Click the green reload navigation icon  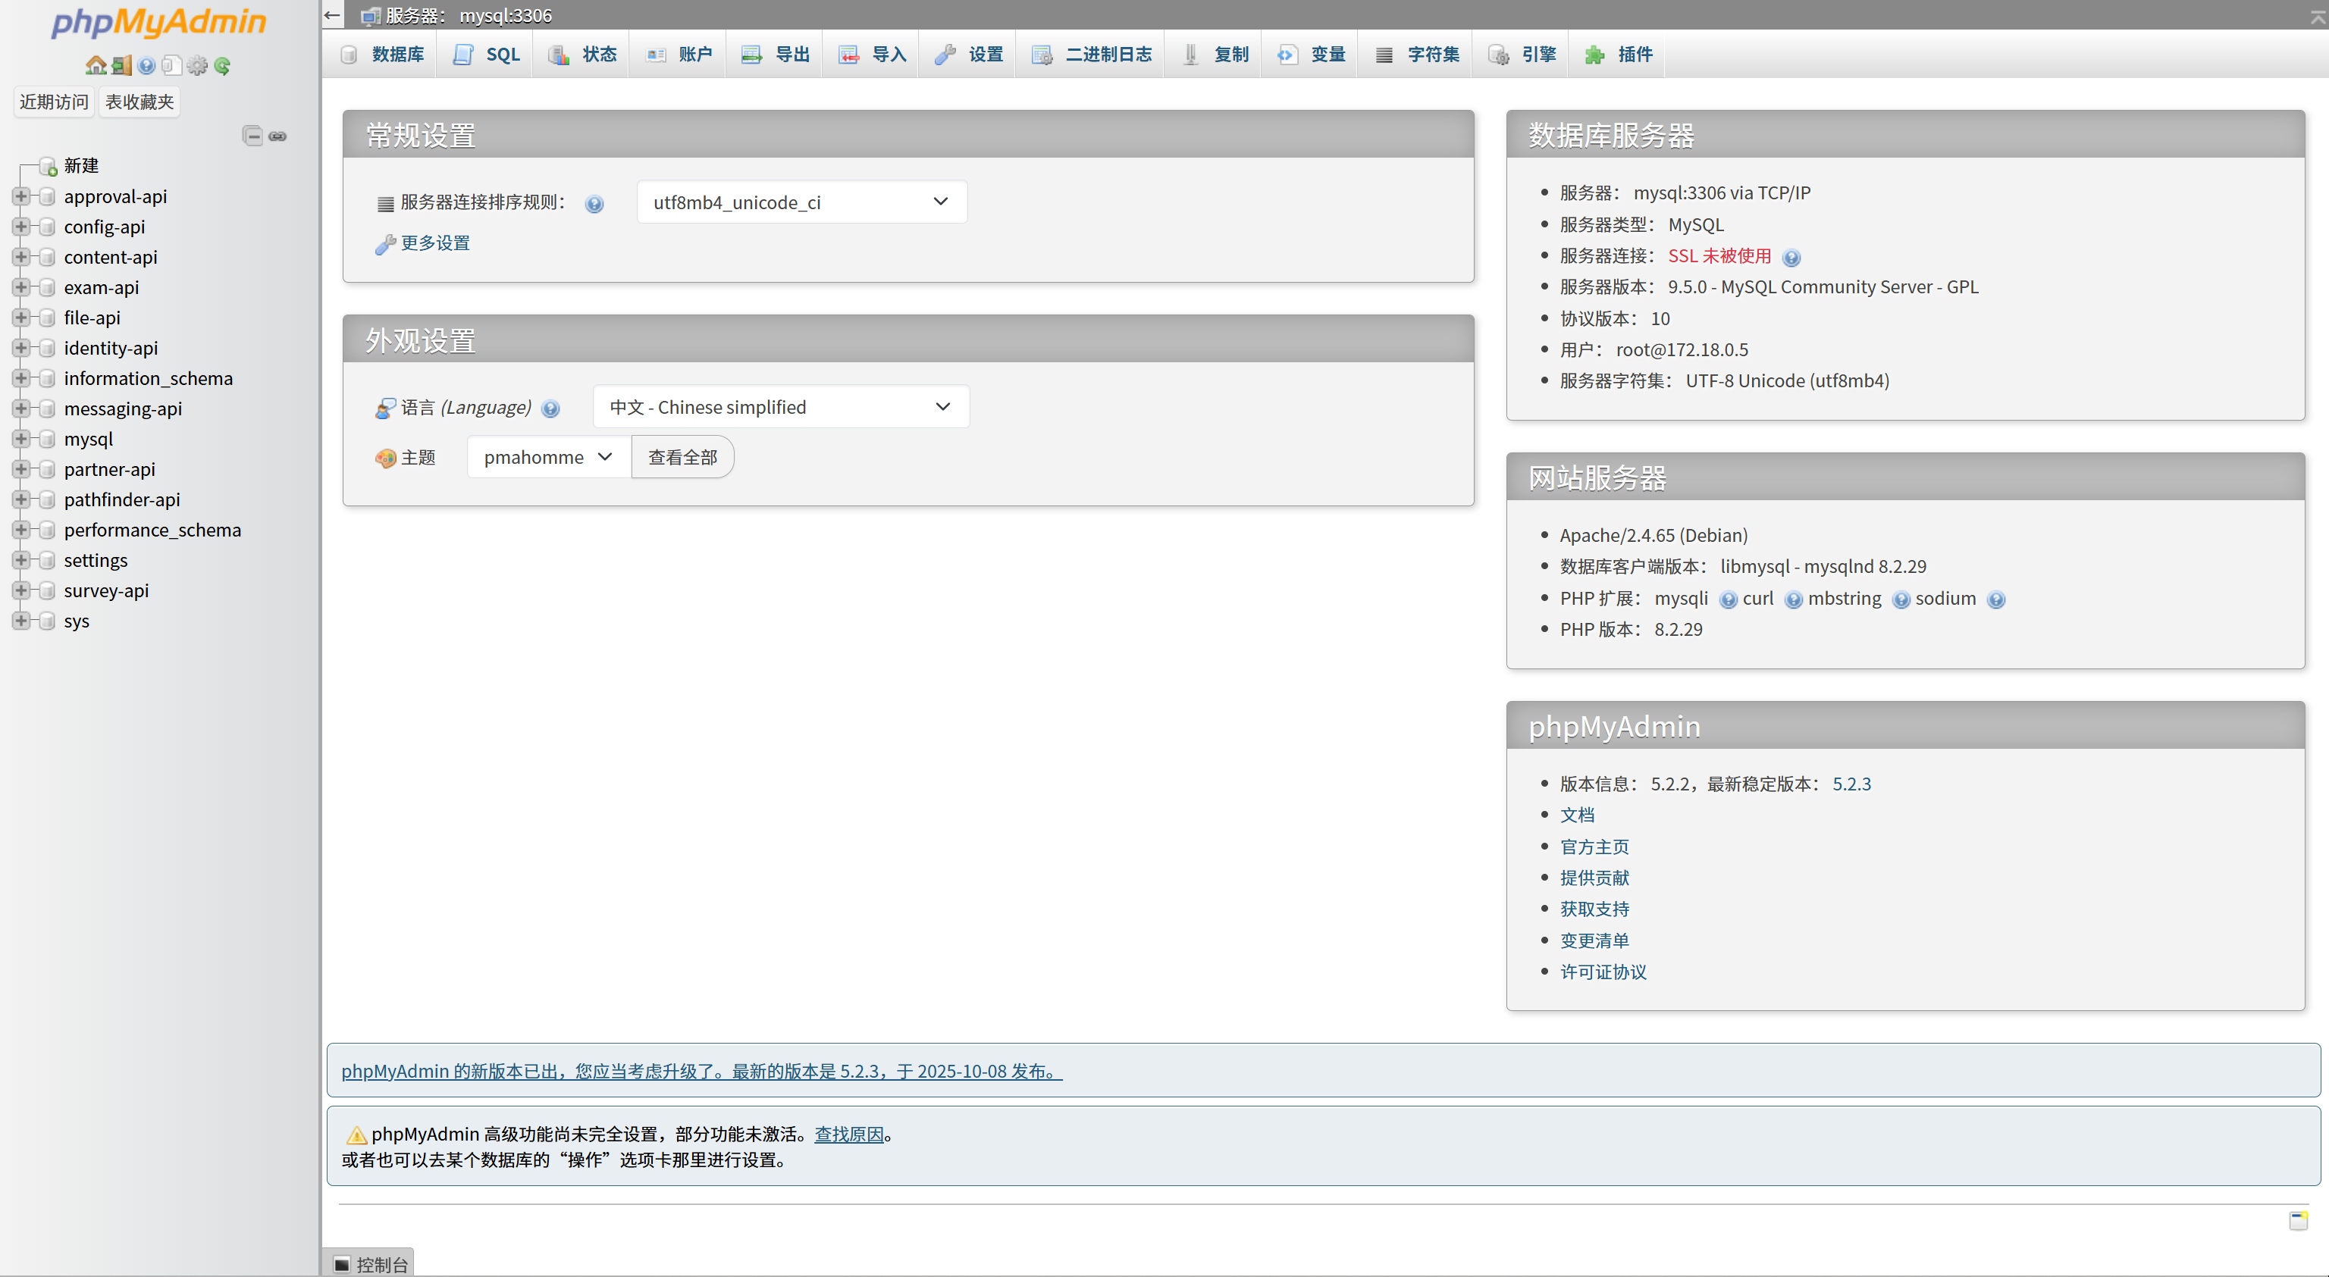222,65
